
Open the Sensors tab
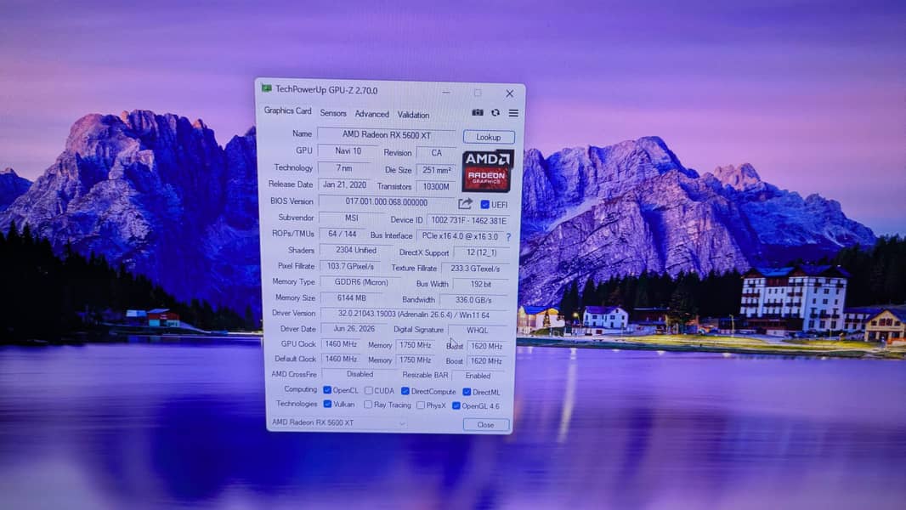click(x=333, y=113)
